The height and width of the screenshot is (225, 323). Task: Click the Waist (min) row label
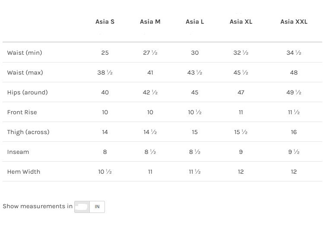(x=25, y=53)
